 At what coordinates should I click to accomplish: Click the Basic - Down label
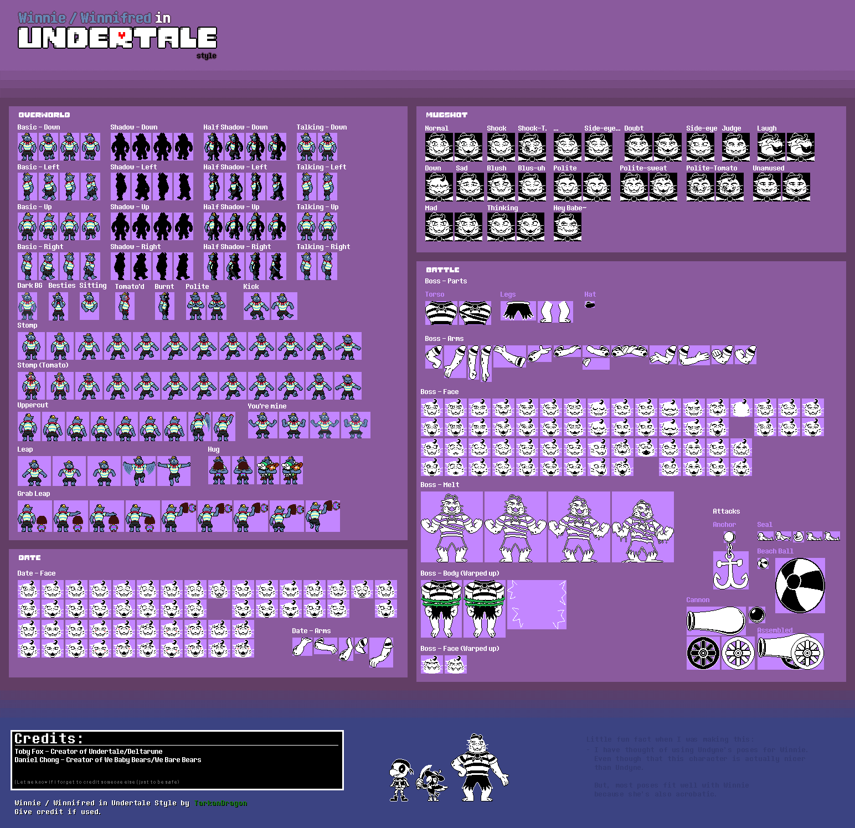coord(39,127)
